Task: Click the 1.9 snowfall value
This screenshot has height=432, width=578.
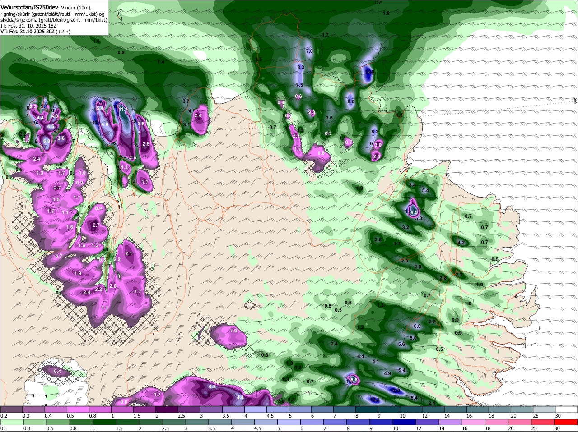Action: (x=78, y=273)
